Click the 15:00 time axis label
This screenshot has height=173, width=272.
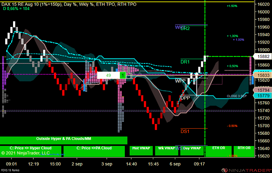point(55,164)
